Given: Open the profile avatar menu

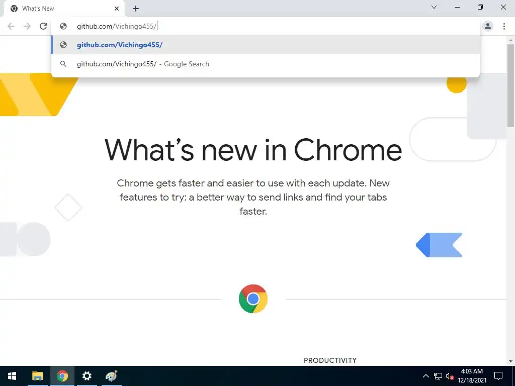Looking at the screenshot, I should pos(488,26).
